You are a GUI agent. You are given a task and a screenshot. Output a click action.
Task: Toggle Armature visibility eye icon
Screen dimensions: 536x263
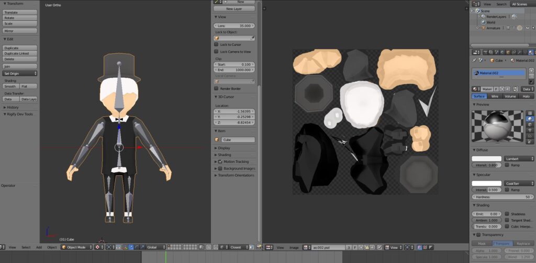tap(527, 28)
